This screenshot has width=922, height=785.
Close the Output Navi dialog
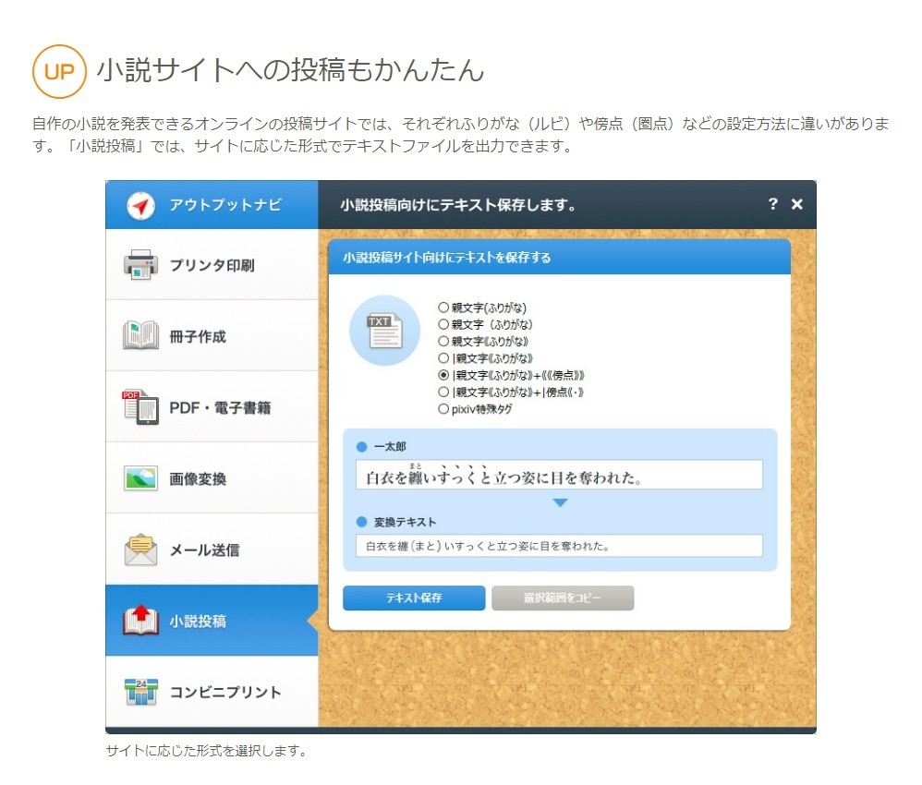tap(796, 204)
